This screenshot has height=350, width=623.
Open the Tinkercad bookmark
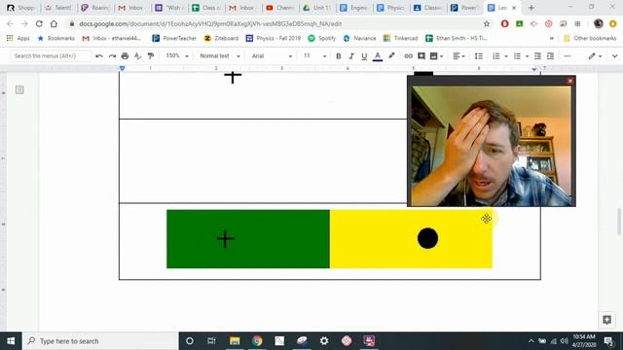(400, 38)
